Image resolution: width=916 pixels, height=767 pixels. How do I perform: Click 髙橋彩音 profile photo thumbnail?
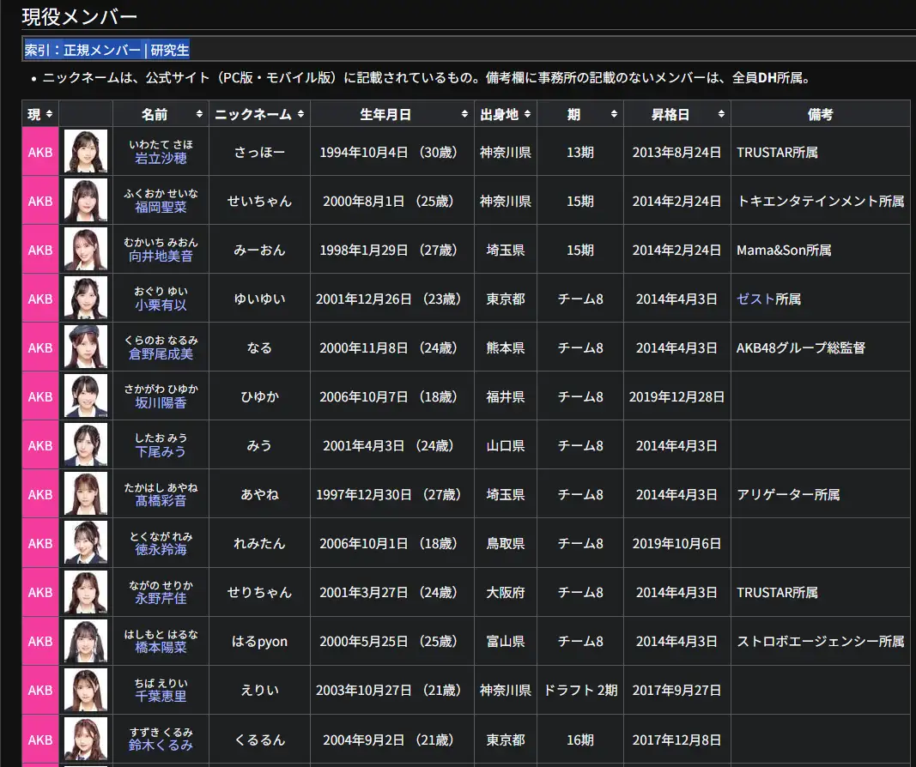click(x=86, y=494)
